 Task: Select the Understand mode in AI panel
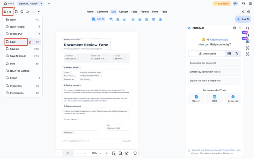coord(207,54)
